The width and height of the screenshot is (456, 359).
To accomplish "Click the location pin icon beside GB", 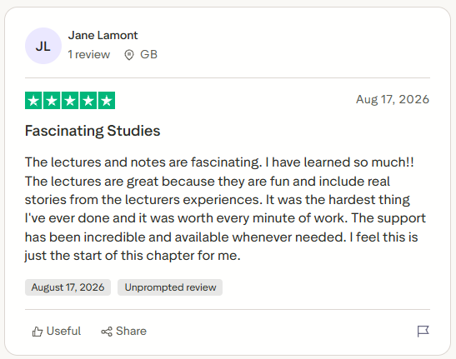I will (x=129, y=55).
